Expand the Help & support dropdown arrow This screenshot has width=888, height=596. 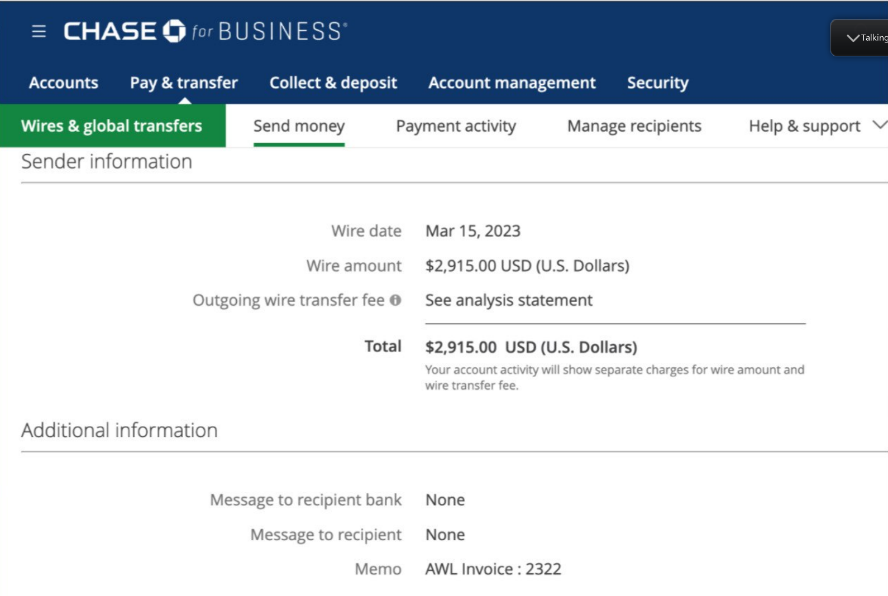(880, 125)
